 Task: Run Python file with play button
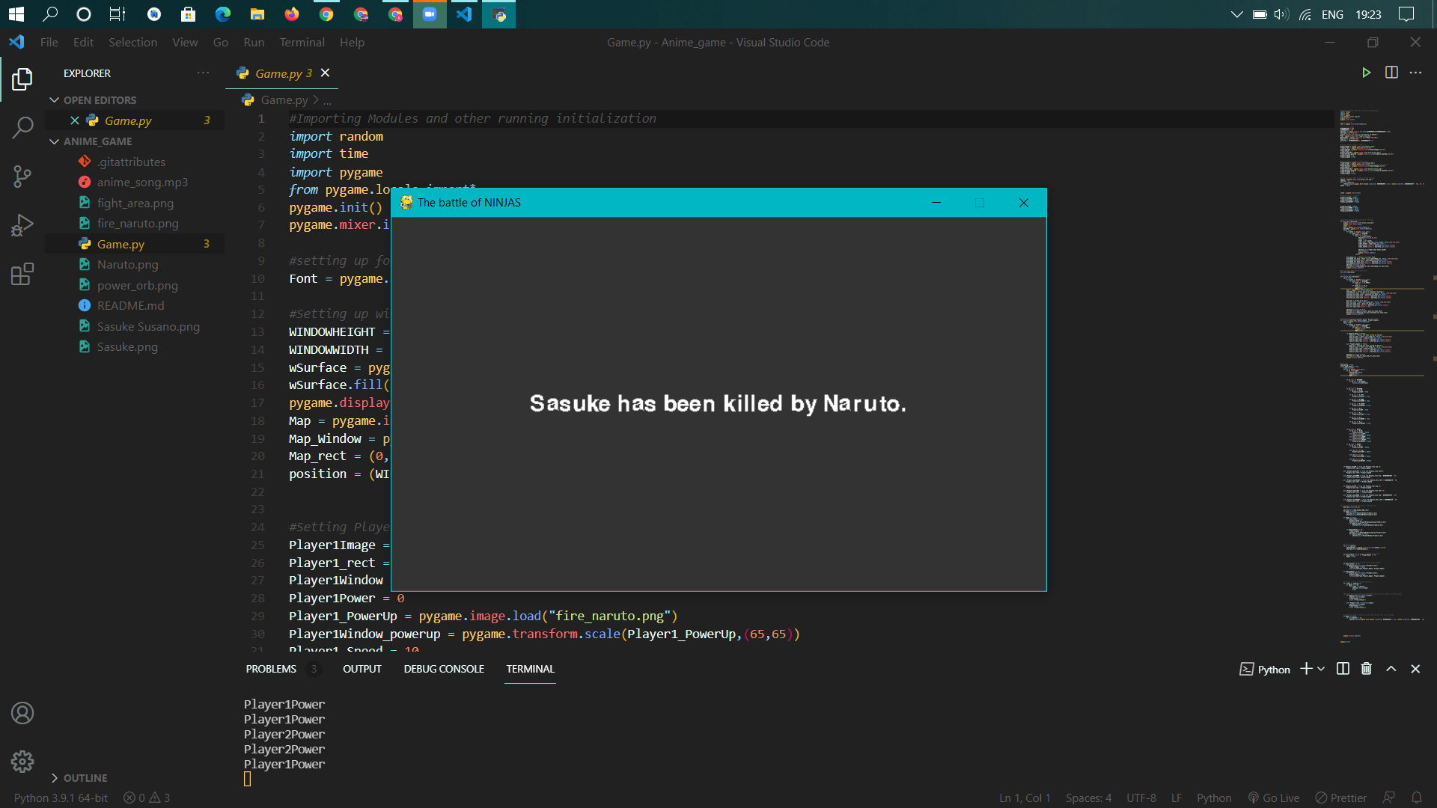click(x=1366, y=73)
